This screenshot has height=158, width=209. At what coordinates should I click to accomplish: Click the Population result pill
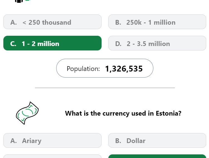105,68
